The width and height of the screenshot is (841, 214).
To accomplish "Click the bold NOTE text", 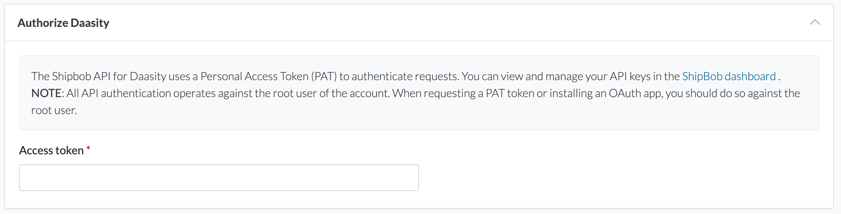I will coord(46,93).
